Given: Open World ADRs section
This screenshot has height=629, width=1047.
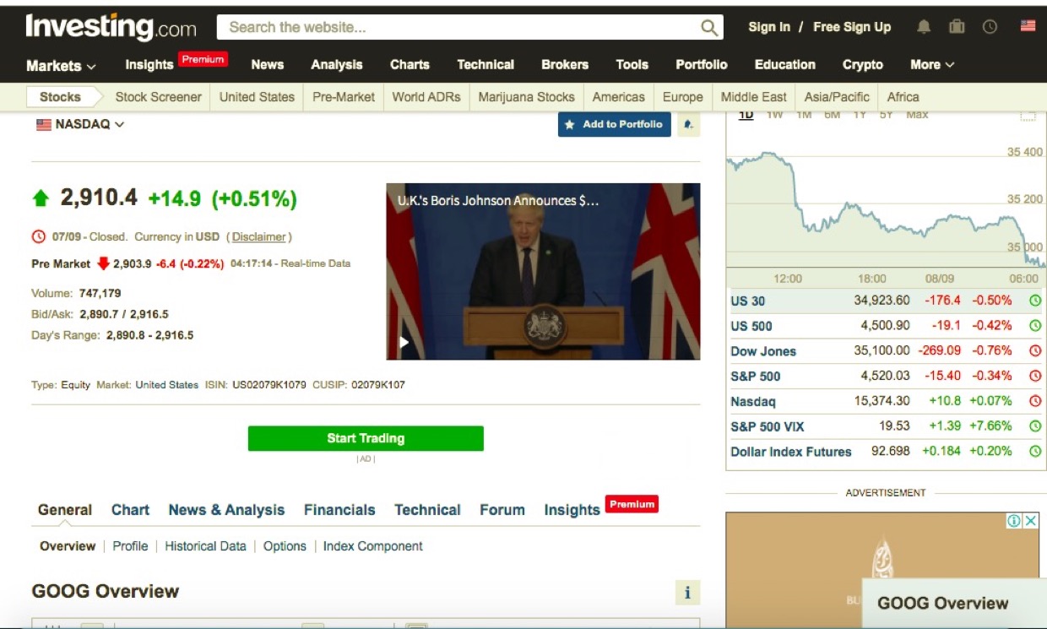Looking at the screenshot, I should tap(426, 97).
